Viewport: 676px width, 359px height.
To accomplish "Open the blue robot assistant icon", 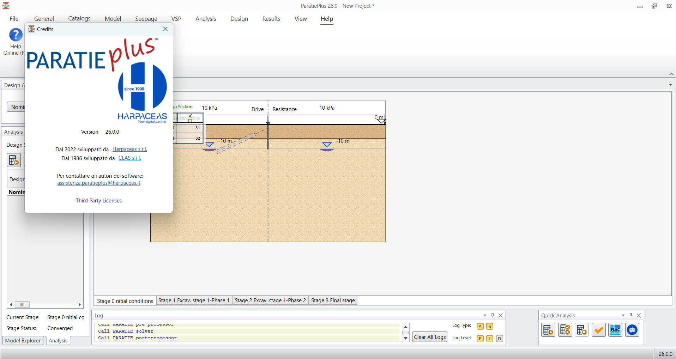I will (632, 330).
